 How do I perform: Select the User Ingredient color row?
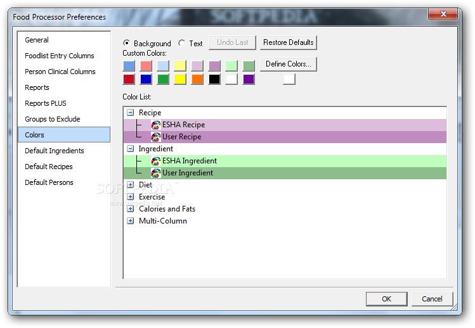(285, 173)
